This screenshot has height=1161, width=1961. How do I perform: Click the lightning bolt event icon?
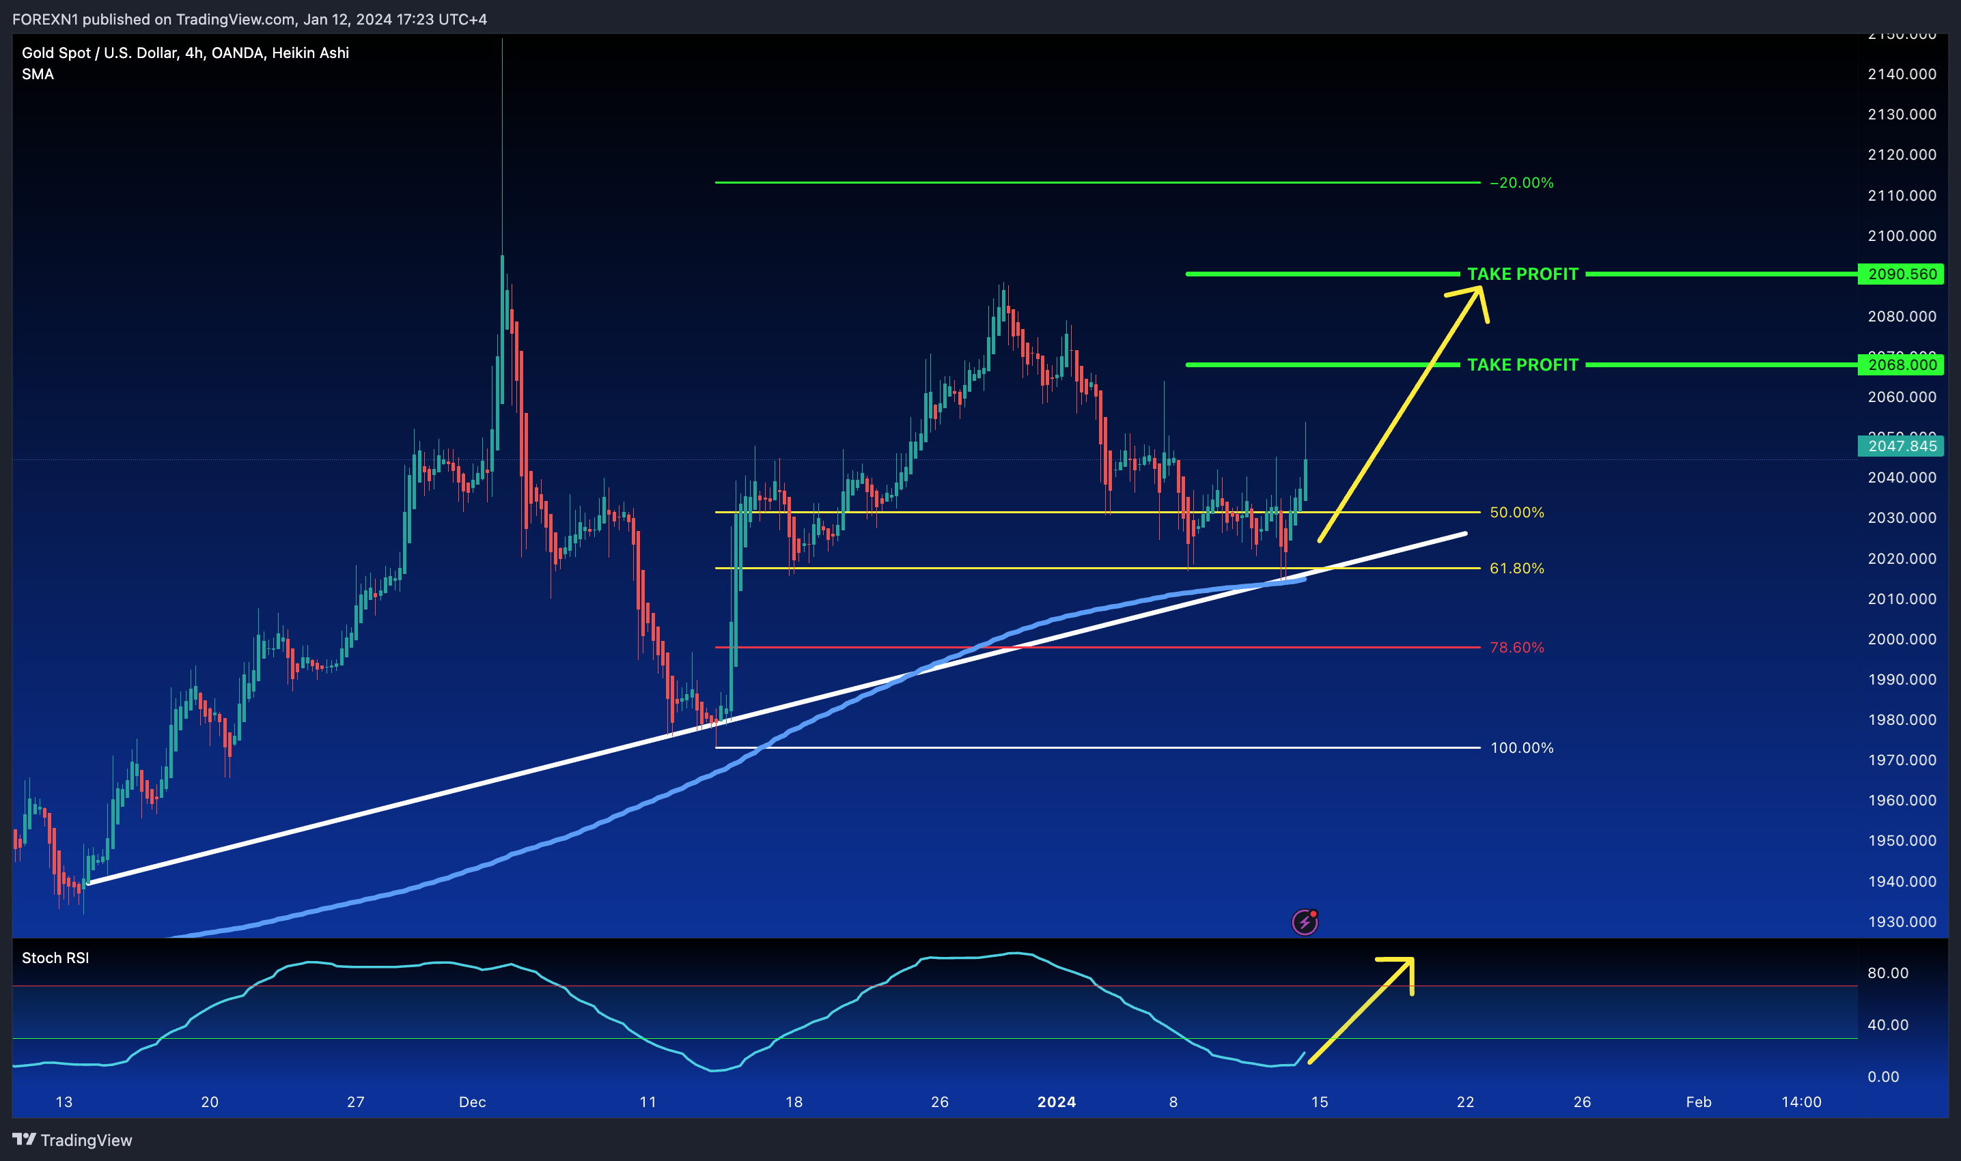1304,922
